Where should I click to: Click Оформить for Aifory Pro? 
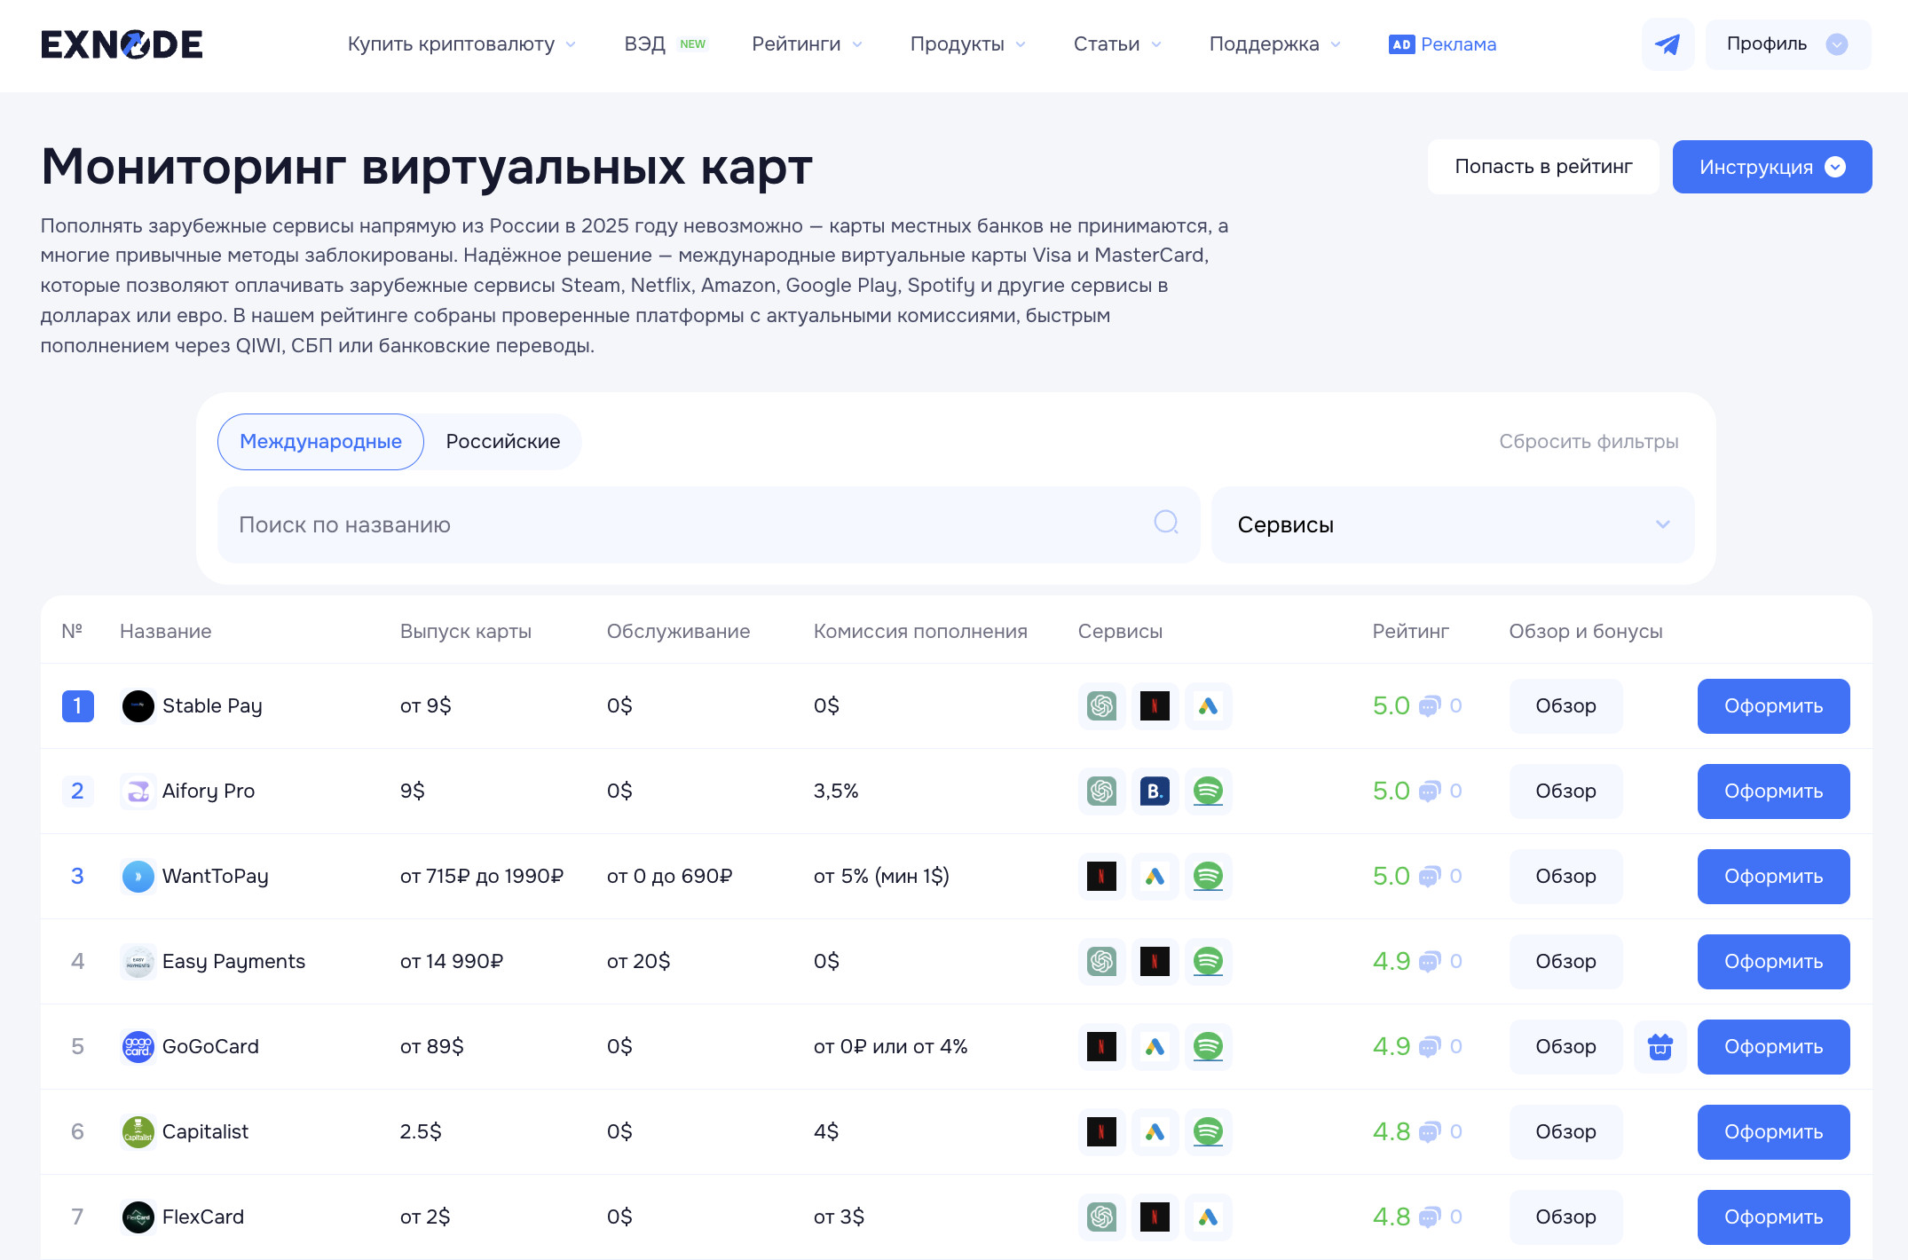tap(1773, 791)
